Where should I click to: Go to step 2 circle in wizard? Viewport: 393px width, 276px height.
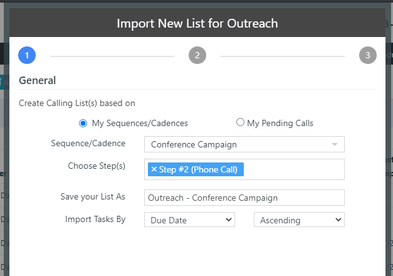coord(197,55)
